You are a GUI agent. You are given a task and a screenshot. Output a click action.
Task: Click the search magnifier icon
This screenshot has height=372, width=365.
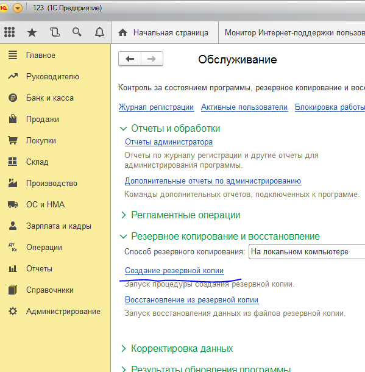pos(77,32)
